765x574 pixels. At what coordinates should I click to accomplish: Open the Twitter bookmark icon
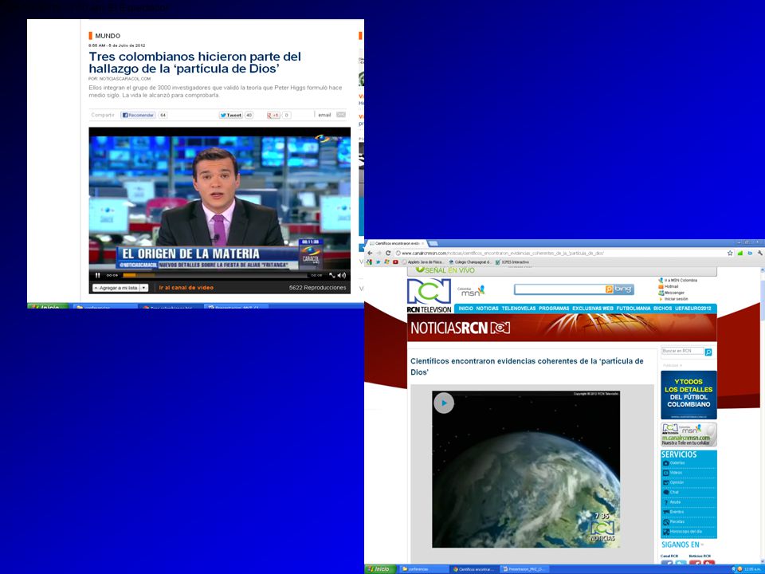click(x=378, y=262)
